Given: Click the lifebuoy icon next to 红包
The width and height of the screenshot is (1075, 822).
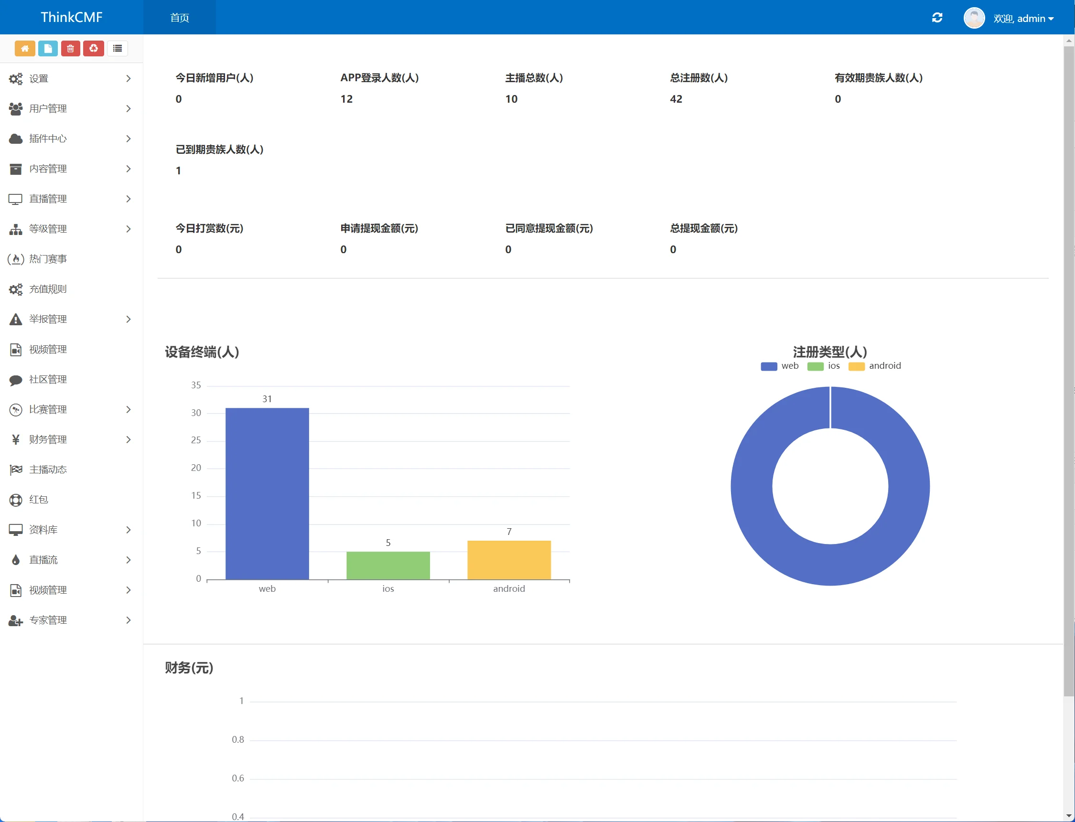Looking at the screenshot, I should pos(16,500).
